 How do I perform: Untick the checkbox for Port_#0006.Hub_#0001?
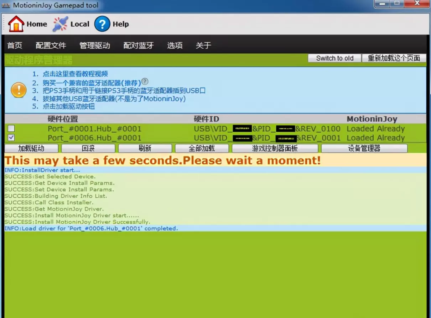11,138
